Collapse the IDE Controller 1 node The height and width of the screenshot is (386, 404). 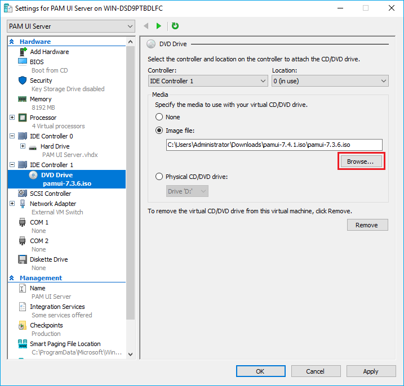[12, 165]
